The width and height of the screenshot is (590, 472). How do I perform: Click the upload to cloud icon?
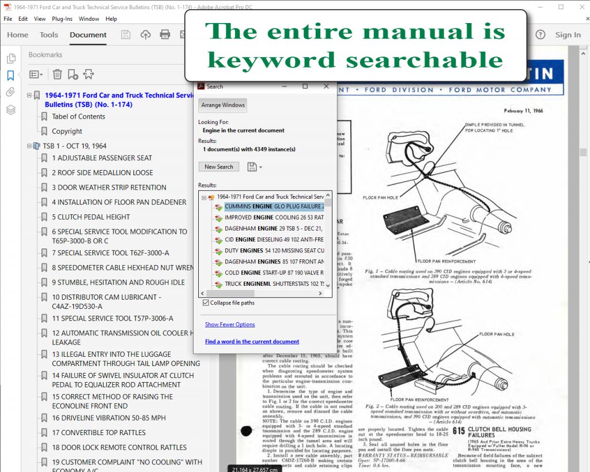[x=145, y=35]
